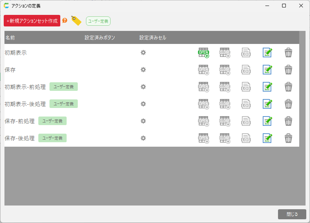Select the 保存-前処理 row name
Screen dimensions: 310x223
tap(20, 121)
